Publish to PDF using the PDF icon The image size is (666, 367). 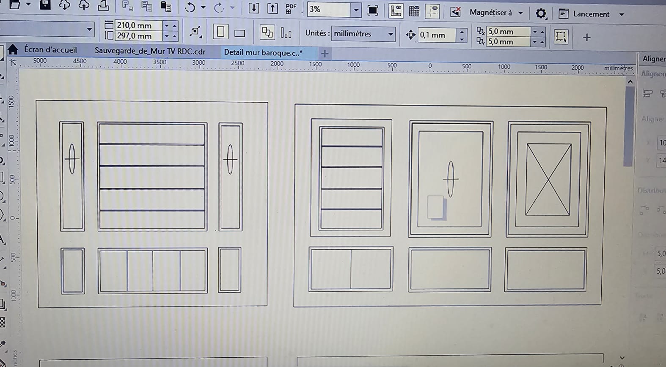coord(291,9)
